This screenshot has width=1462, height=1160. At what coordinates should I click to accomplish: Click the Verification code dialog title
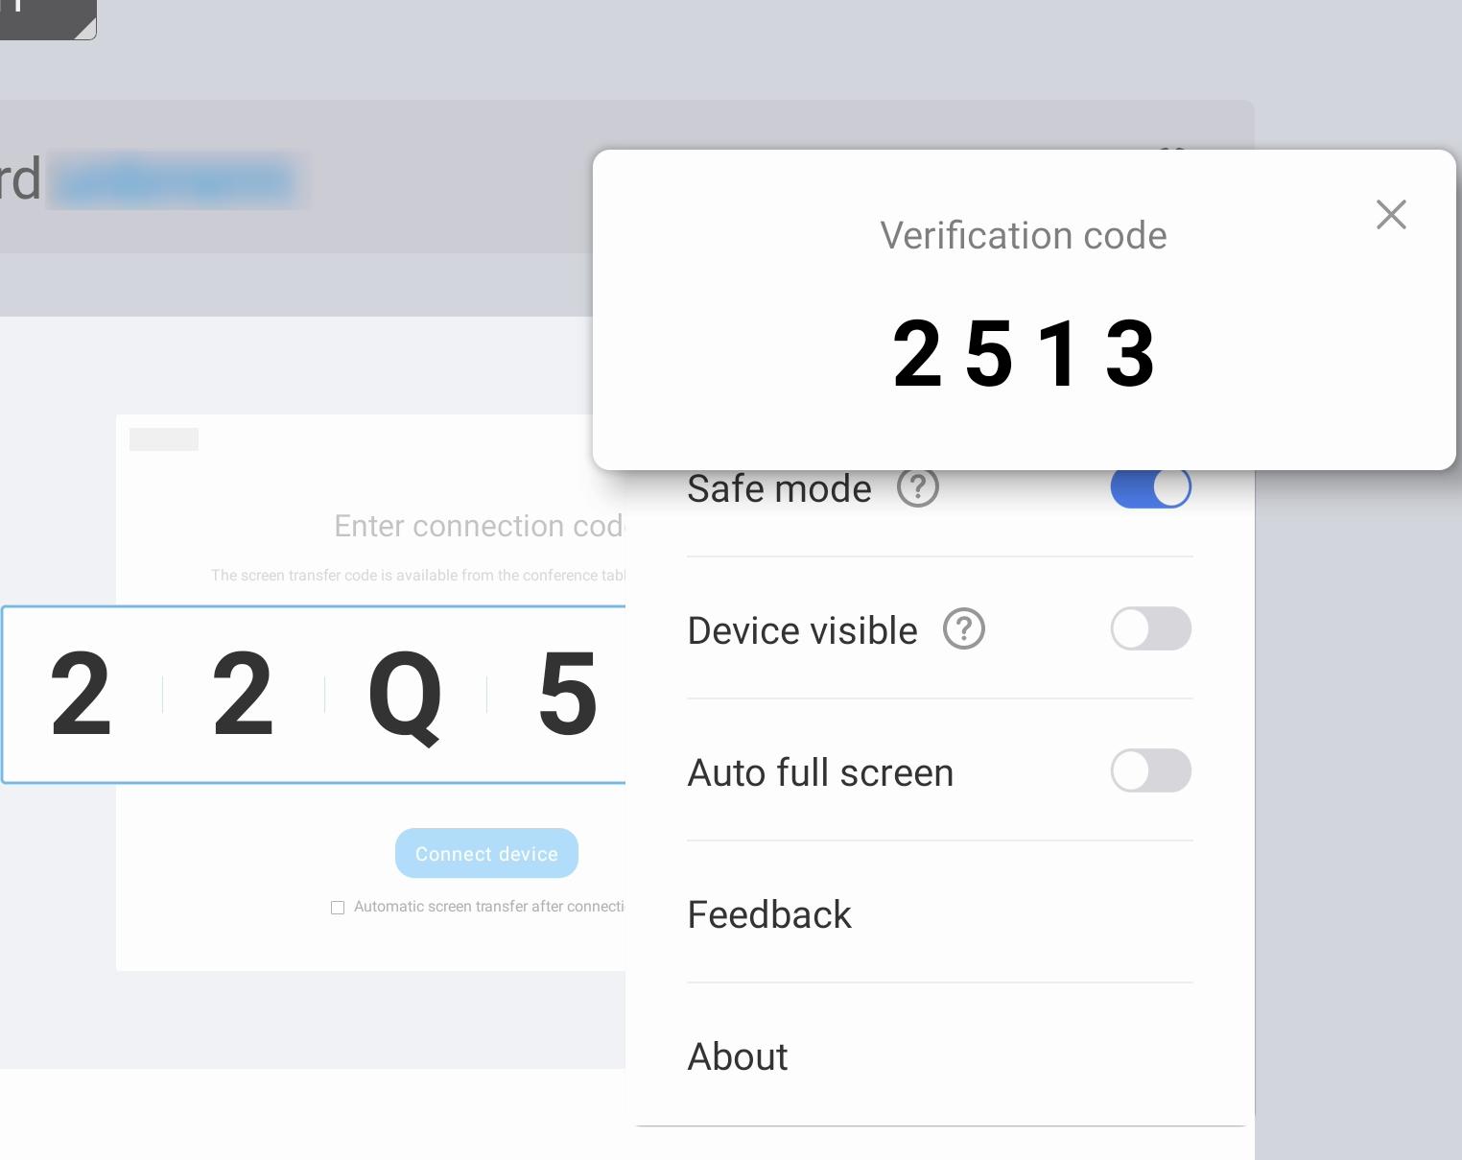[1024, 234]
